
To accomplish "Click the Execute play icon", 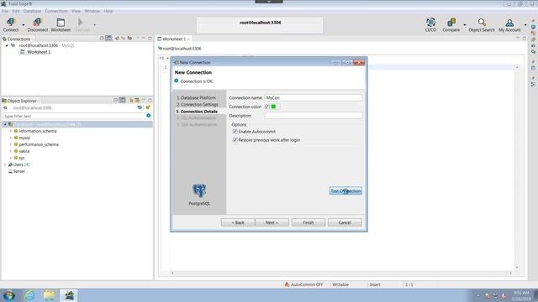I will [x=81, y=23].
